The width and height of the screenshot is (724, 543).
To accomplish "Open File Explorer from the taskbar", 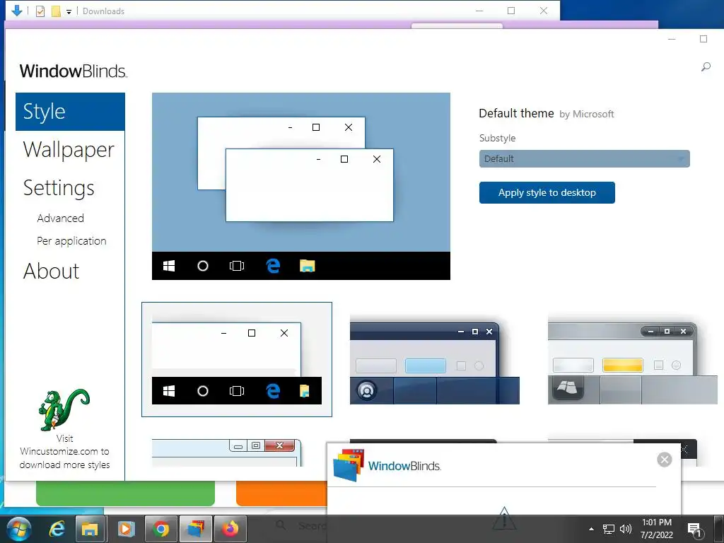I will coord(90,529).
